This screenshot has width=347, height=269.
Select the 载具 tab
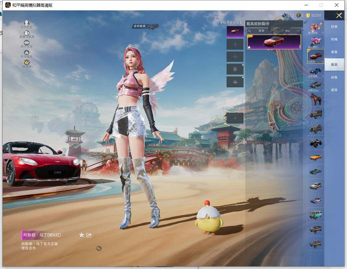coord(334,65)
